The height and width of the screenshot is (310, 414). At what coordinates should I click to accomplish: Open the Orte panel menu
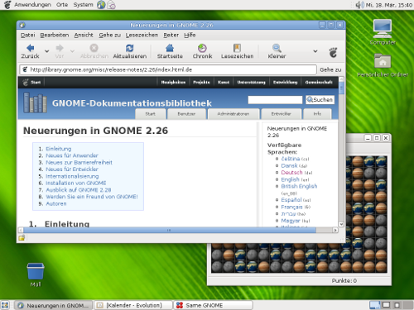click(x=62, y=5)
